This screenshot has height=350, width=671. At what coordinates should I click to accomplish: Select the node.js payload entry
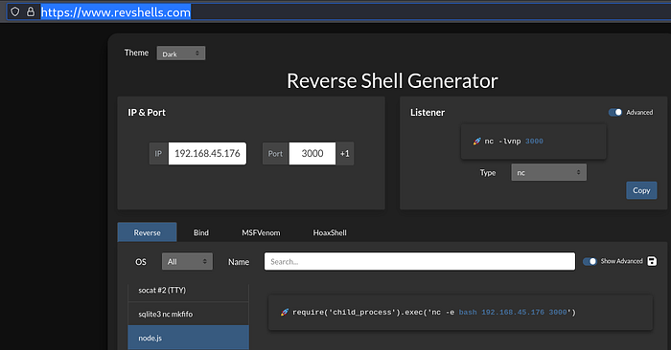188,338
